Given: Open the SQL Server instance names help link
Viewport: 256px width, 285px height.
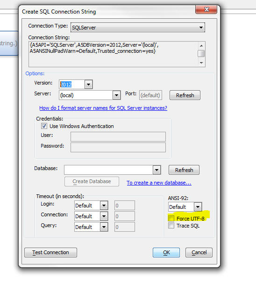Looking at the screenshot, I should [x=103, y=108].
